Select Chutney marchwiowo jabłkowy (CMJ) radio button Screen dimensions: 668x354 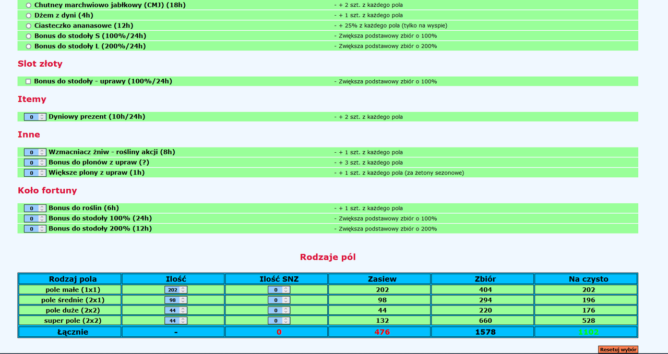[x=29, y=5]
